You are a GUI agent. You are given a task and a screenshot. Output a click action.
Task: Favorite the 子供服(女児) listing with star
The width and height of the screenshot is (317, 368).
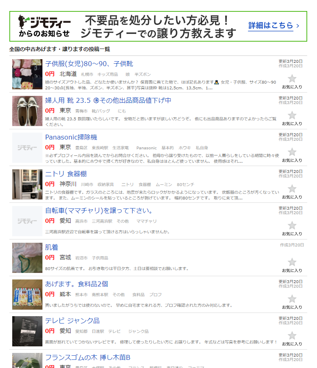click(x=292, y=79)
